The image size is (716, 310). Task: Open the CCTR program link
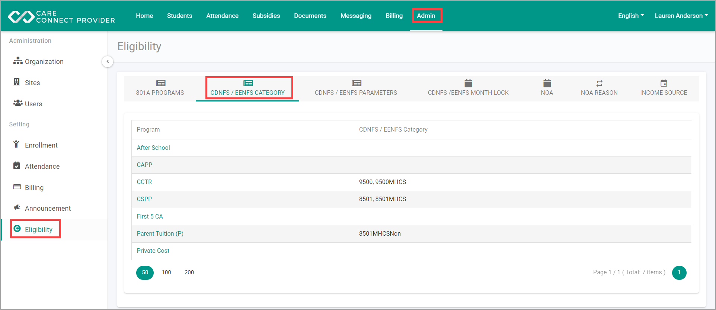click(144, 182)
